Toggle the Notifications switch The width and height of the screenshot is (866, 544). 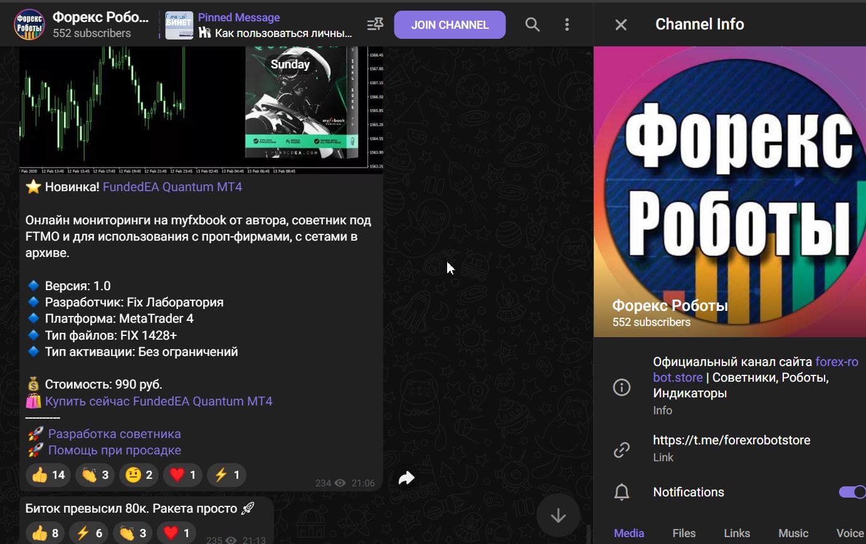click(852, 492)
